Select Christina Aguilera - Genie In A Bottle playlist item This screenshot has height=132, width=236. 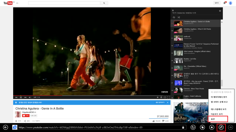(195, 23)
